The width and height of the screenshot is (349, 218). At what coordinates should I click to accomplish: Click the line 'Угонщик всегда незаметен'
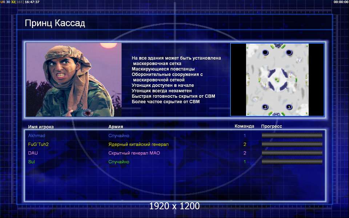click(161, 91)
